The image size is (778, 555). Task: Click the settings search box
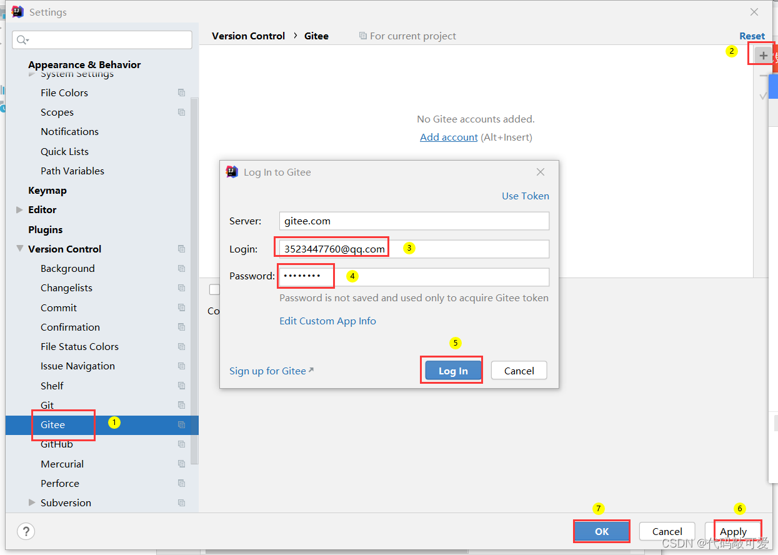[102, 40]
